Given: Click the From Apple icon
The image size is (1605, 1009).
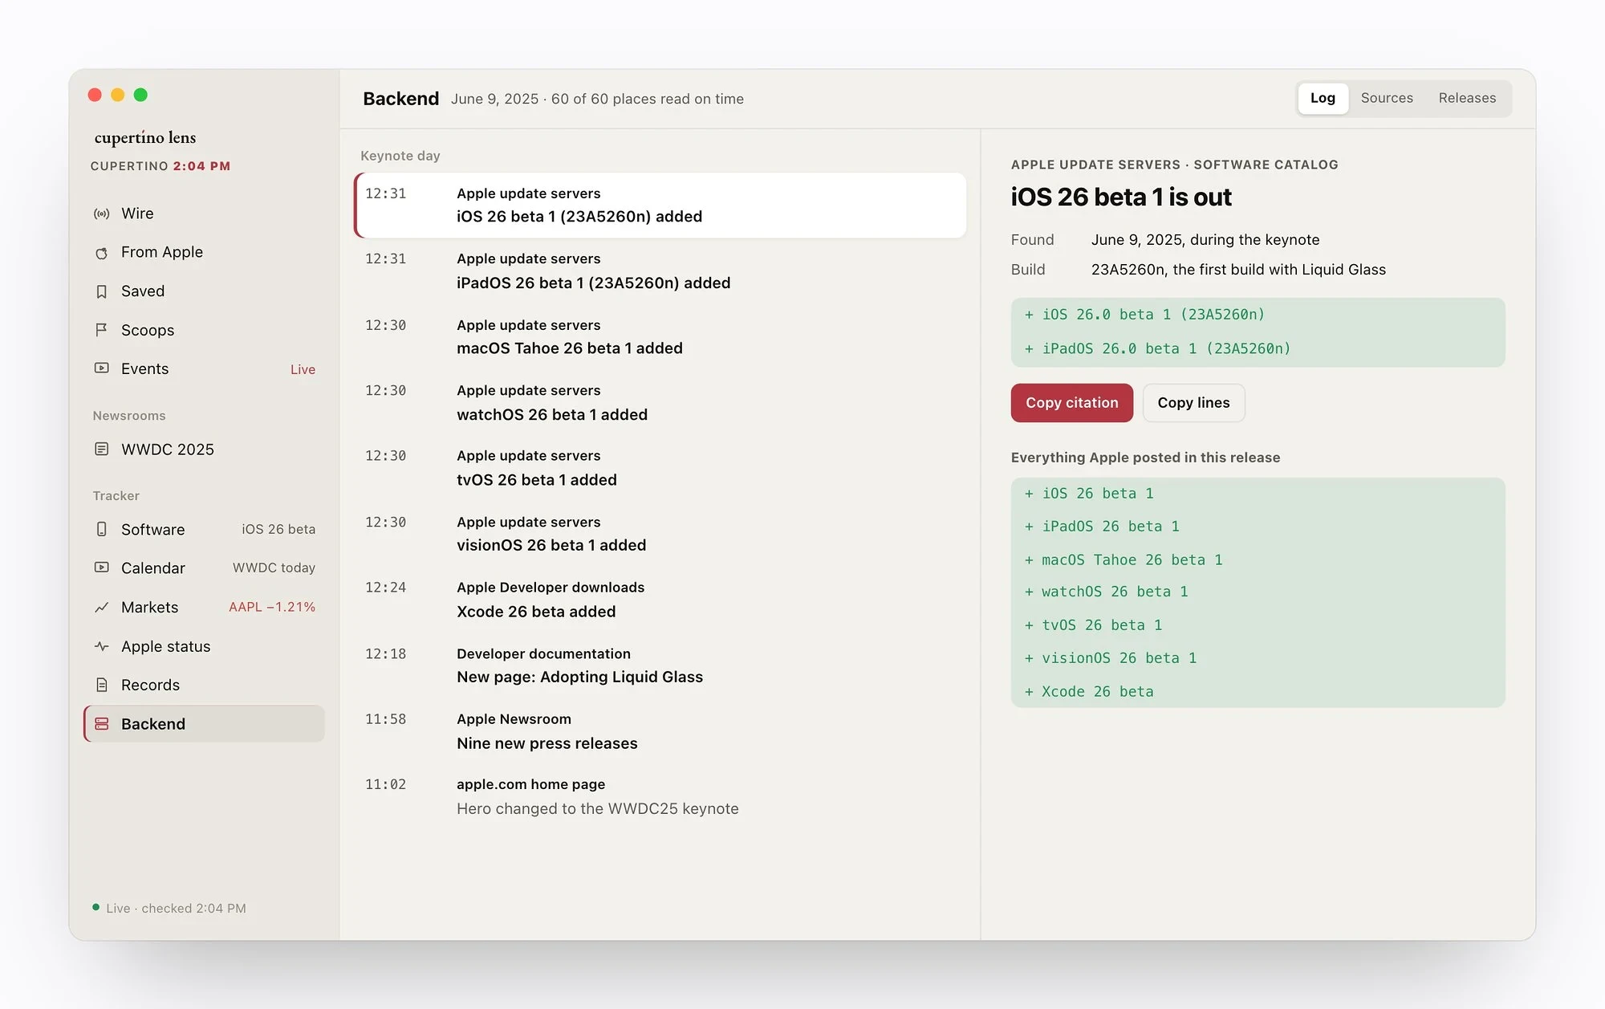Looking at the screenshot, I should point(101,253).
